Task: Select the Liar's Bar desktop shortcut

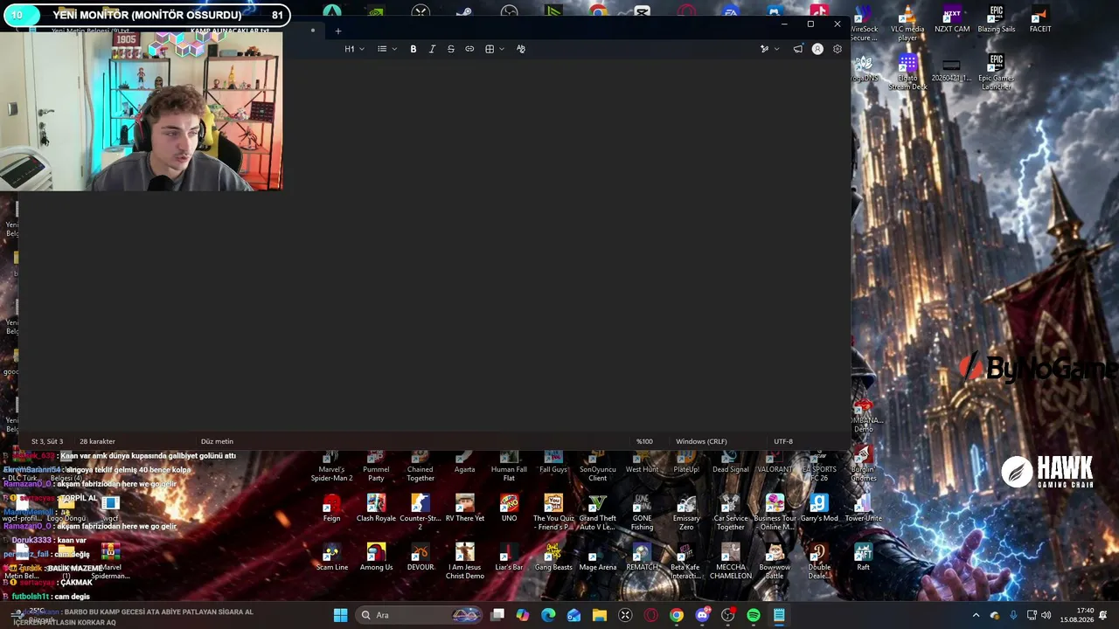Action: click(x=509, y=557)
